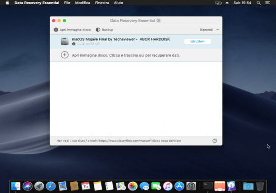276x193 pixels.
Task: Open the Mail stamp icon in Dock
Action: pyautogui.click(x=63, y=186)
